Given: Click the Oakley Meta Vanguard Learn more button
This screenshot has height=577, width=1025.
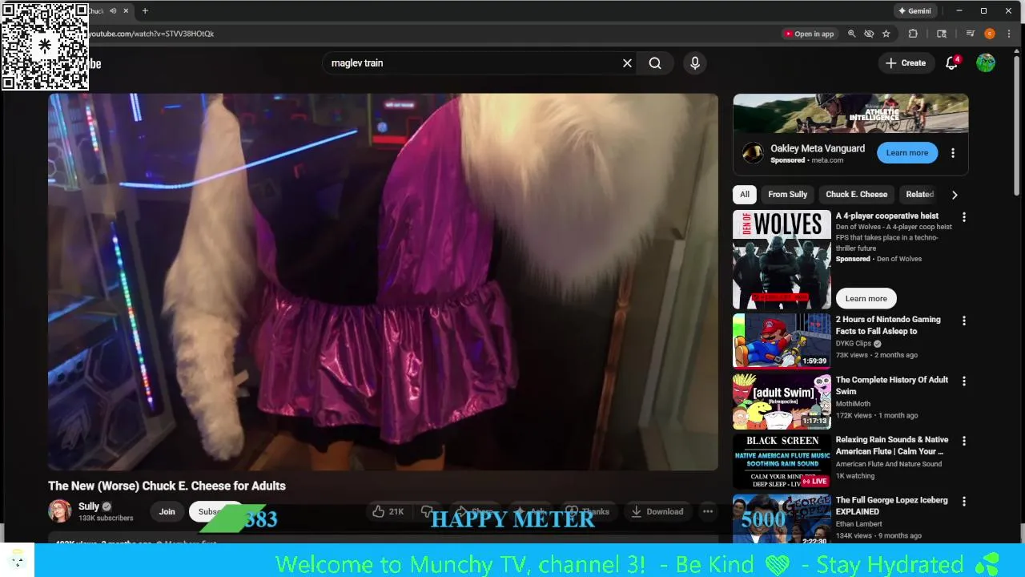Looking at the screenshot, I should click(906, 152).
